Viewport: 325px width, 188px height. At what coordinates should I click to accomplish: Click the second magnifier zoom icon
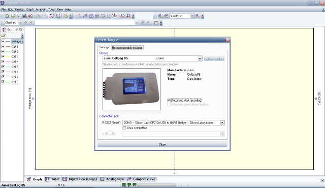[x=128, y=16]
